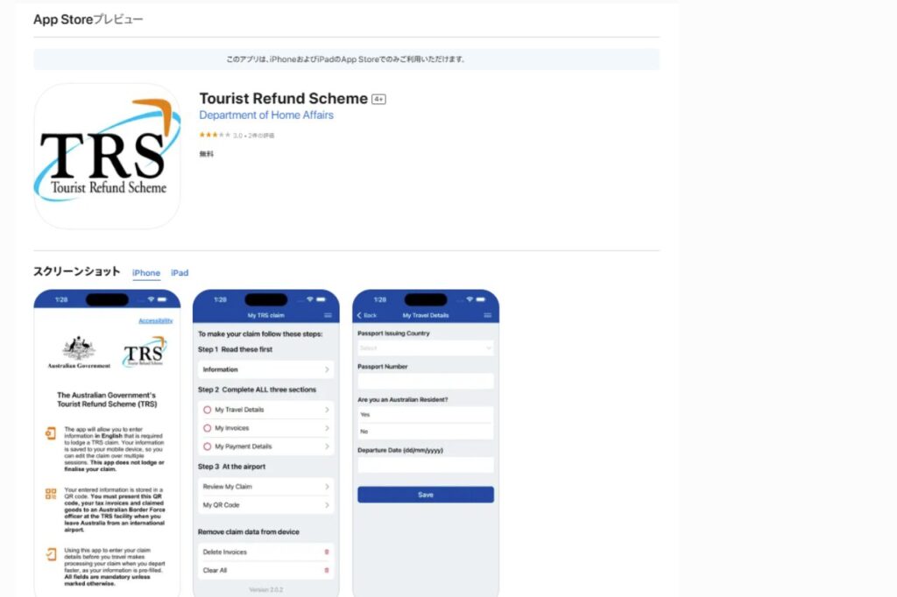The image size is (897, 597).
Task: Click the orange QR code icon
Action: coord(51,494)
